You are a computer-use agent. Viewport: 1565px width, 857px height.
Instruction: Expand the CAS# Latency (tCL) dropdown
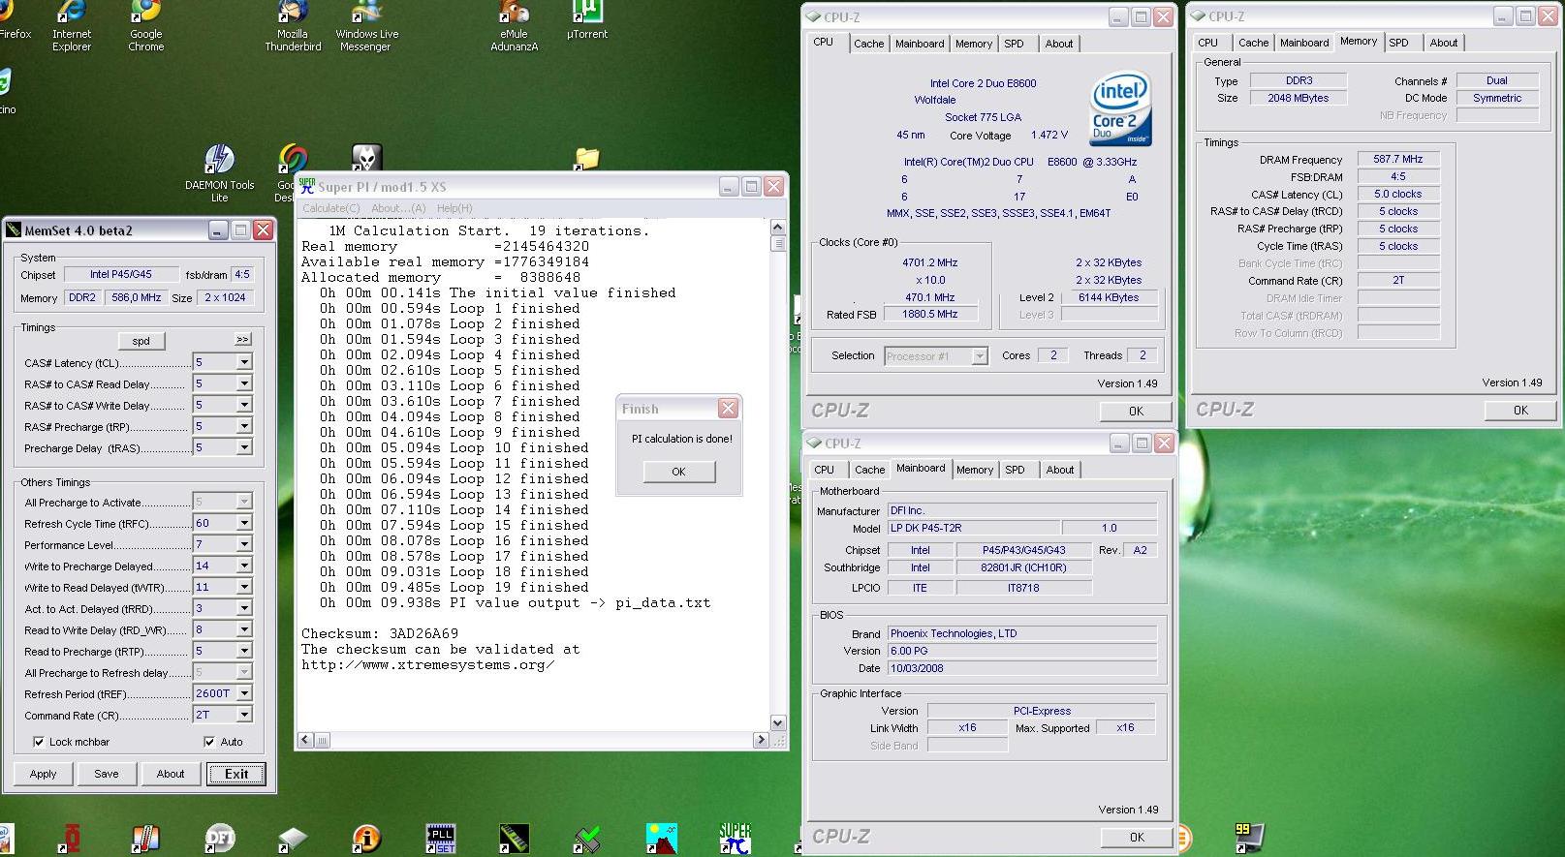tap(244, 362)
